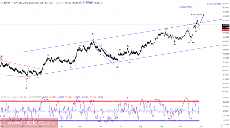Click the Sep label on the time axis
This screenshot has width=230, height=128.
[162, 127]
